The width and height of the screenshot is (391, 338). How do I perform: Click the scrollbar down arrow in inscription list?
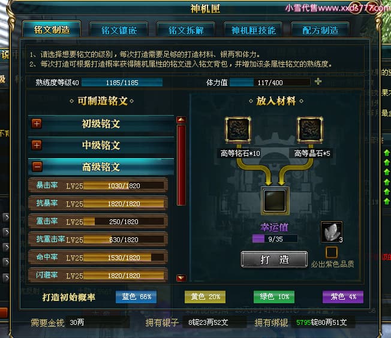pyautogui.click(x=181, y=277)
